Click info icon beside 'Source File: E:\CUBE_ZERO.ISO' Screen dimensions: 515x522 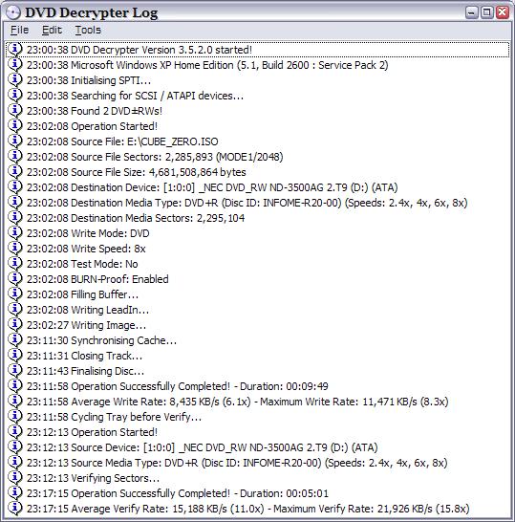point(14,141)
